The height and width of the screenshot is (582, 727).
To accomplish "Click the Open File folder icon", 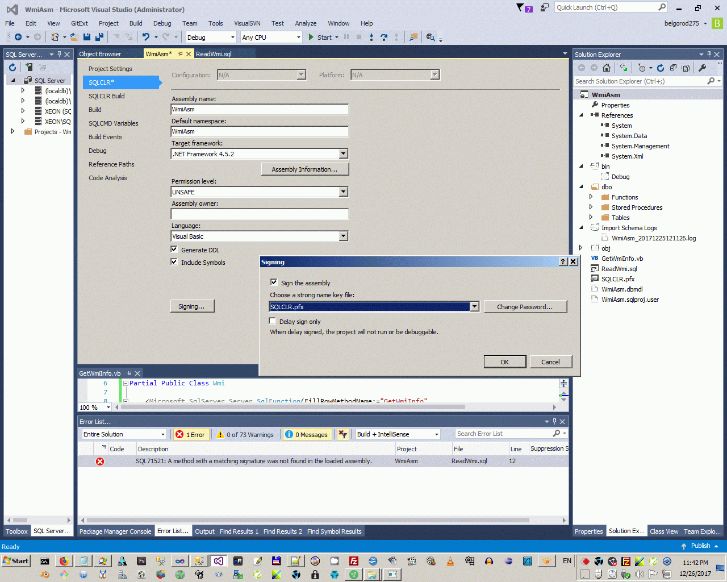I will 74,38.
